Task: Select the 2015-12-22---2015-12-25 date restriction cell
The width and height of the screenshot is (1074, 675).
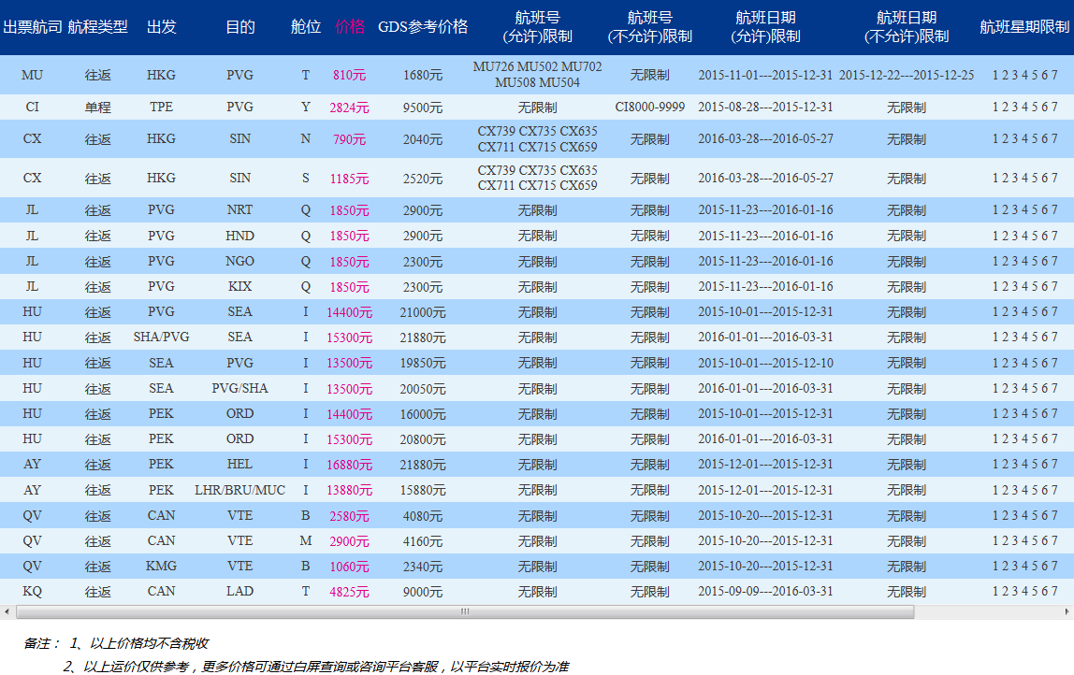Action: coord(907,76)
